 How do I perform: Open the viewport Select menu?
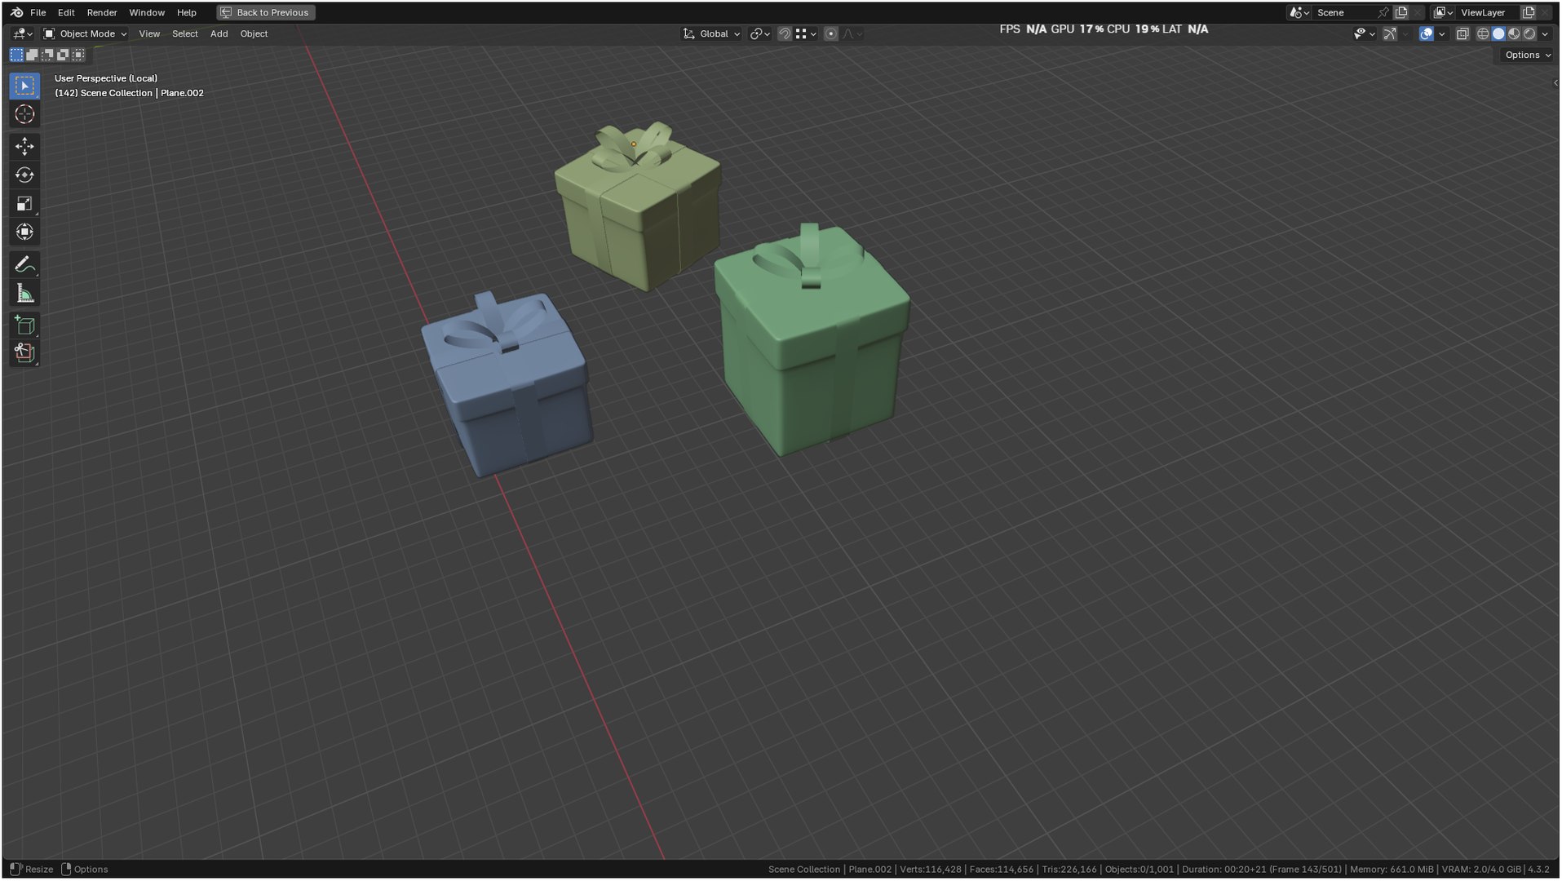(x=185, y=33)
